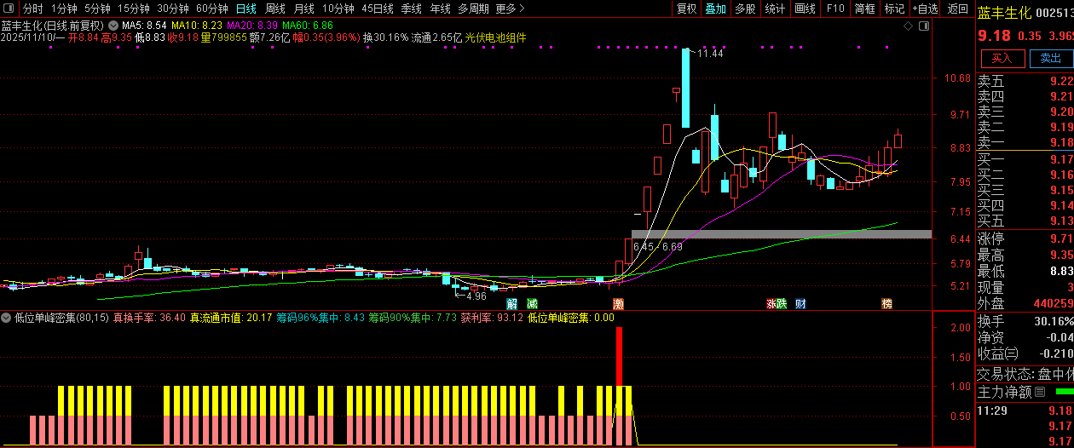The image size is (1074, 448).
Task: Click the 11.44 high price label
Action: pos(710,54)
